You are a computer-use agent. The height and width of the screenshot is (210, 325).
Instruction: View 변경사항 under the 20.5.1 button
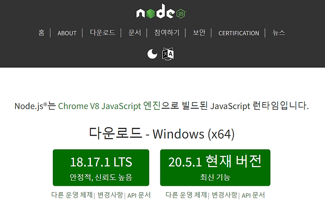pos(224,195)
